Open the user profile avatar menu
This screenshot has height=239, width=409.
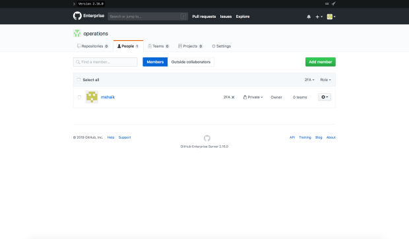click(x=331, y=17)
